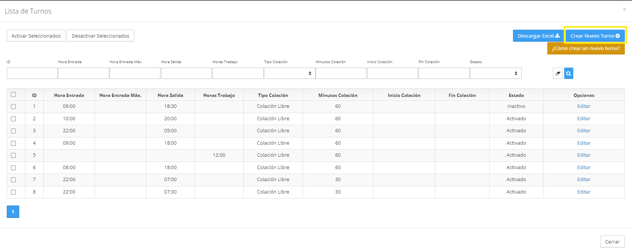Click the eraser clear-filters icon
Image resolution: width=632 pixels, height=248 pixels.
557,73
